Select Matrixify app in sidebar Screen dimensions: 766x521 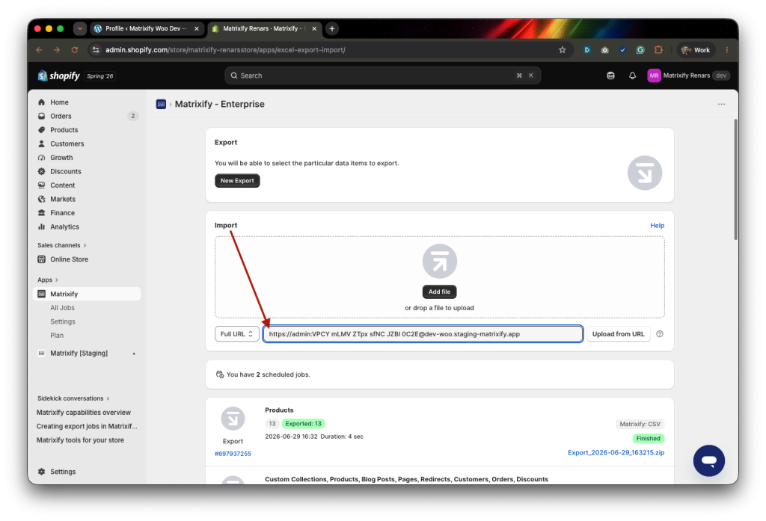(x=87, y=294)
